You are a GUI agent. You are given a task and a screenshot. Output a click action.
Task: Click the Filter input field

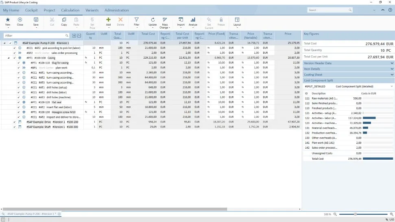click(x=34, y=35)
